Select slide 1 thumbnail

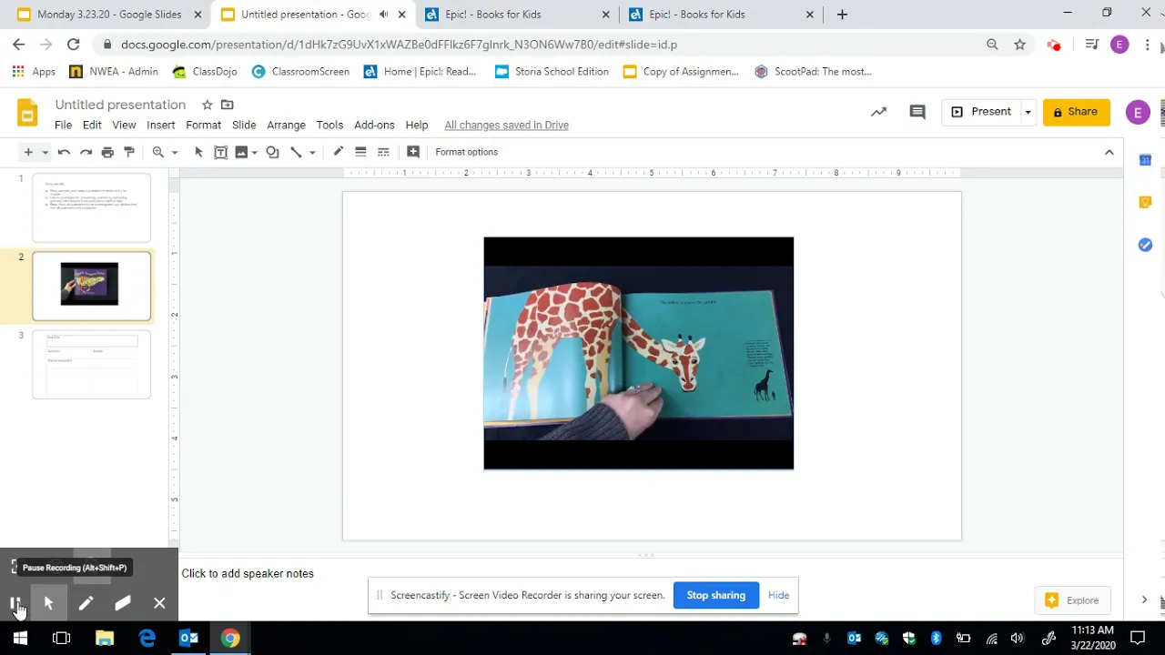(x=91, y=208)
